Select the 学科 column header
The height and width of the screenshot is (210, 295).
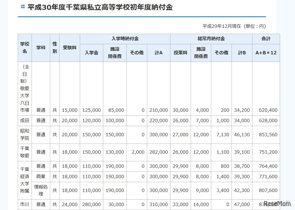point(41,48)
